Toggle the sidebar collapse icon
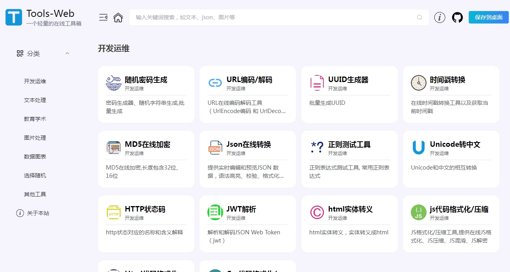 pyautogui.click(x=103, y=17)
